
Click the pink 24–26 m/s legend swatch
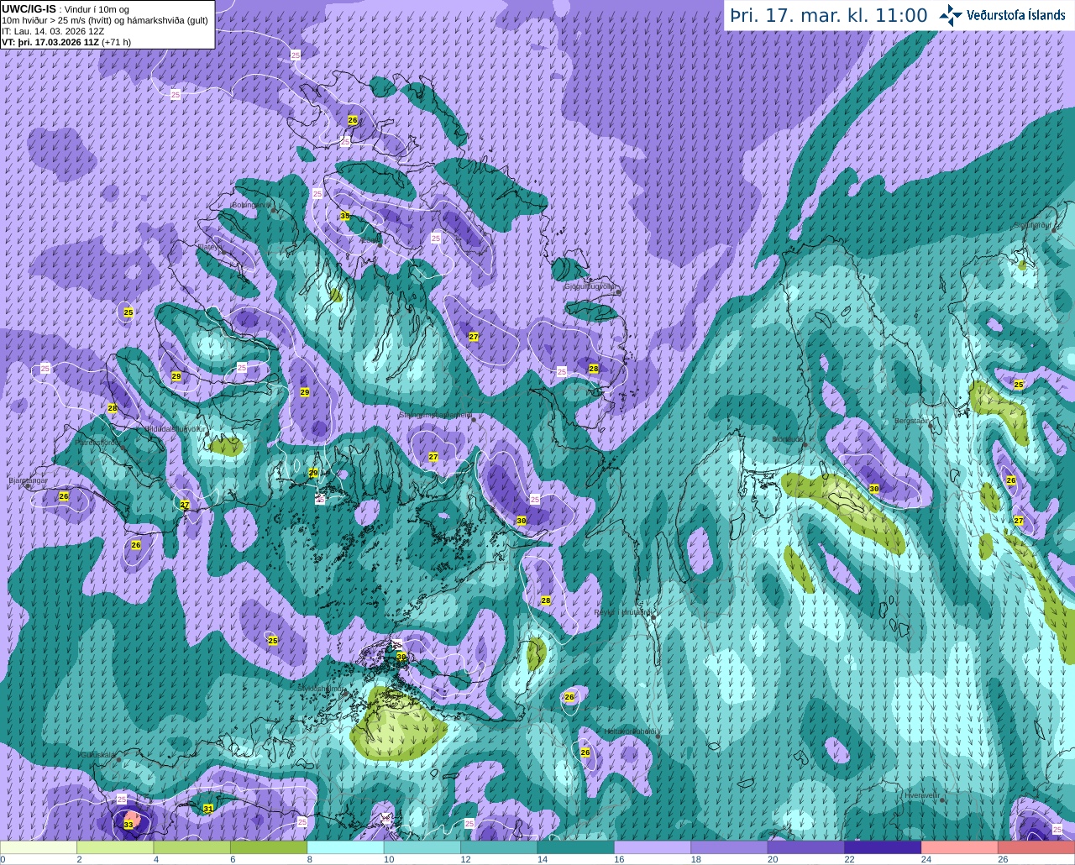(960, 847)
